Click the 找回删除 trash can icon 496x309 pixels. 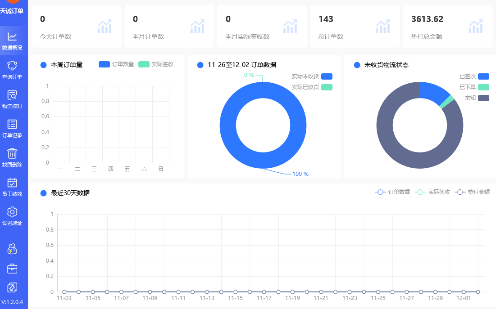12,154
